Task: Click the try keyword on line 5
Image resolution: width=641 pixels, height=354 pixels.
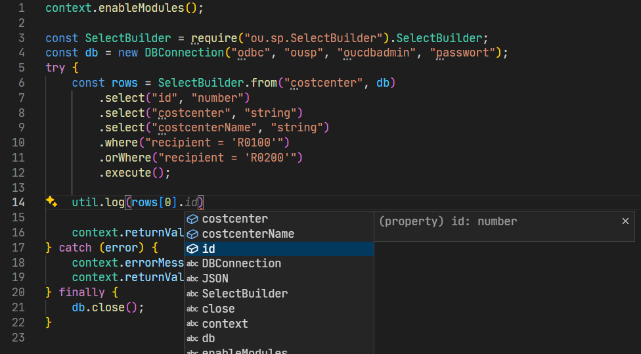Action: 55,68
